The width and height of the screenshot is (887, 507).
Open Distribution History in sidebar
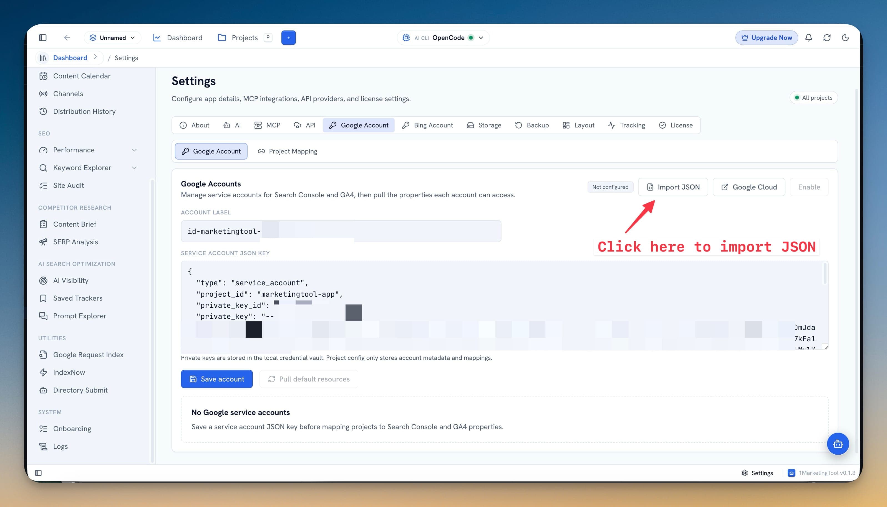[84, 111]
